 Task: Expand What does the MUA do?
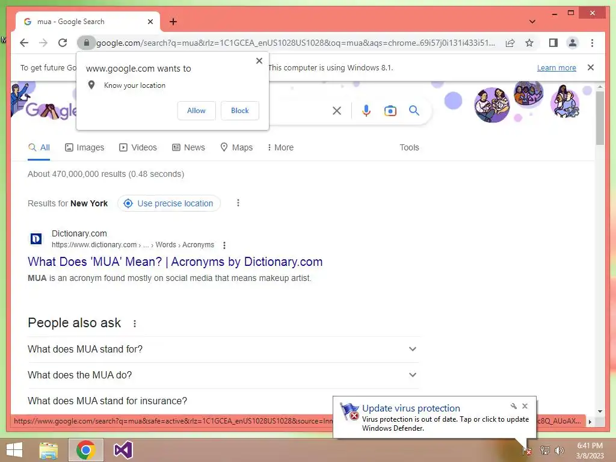tap(223, 375)
